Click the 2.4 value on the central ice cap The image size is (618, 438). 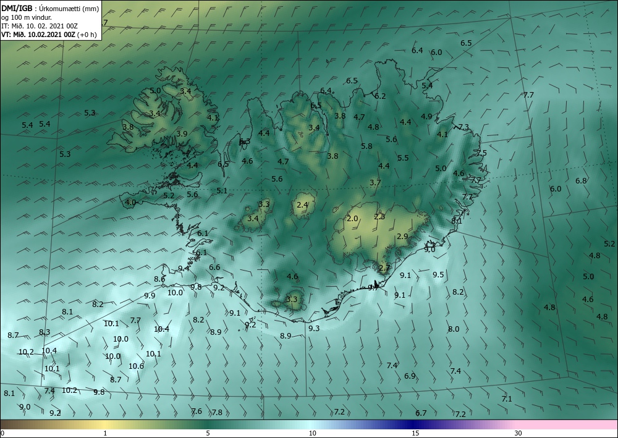coord(302,205)
